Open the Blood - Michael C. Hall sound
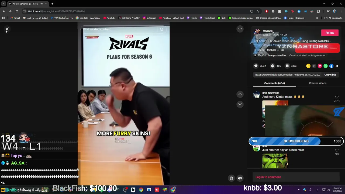Viewport: 345px width, 194px height. [x=271, y=50]
